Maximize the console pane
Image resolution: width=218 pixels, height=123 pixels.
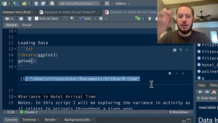click(x=189, y=121)
